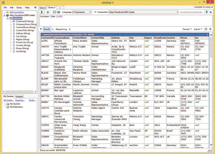Switch results to data grids view icon
This screenshot has height=154, width=215.
point(59,12)
